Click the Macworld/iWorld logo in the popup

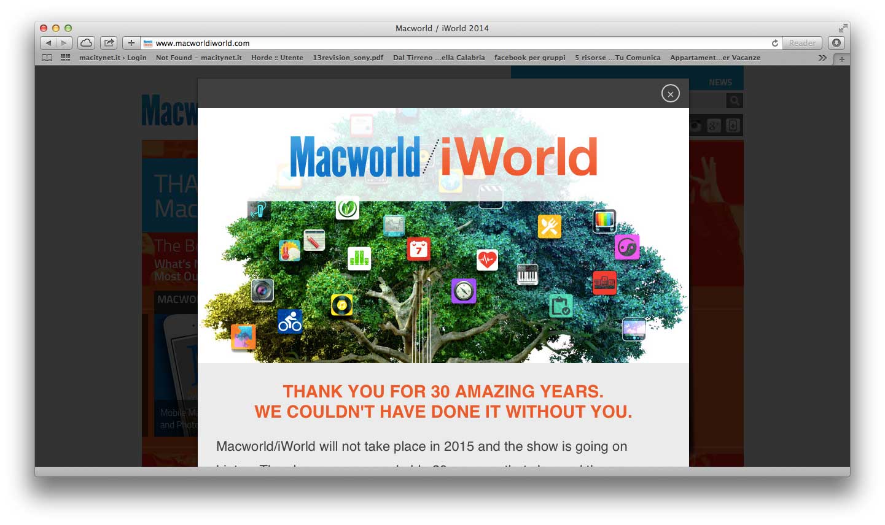tap(443, 156)
